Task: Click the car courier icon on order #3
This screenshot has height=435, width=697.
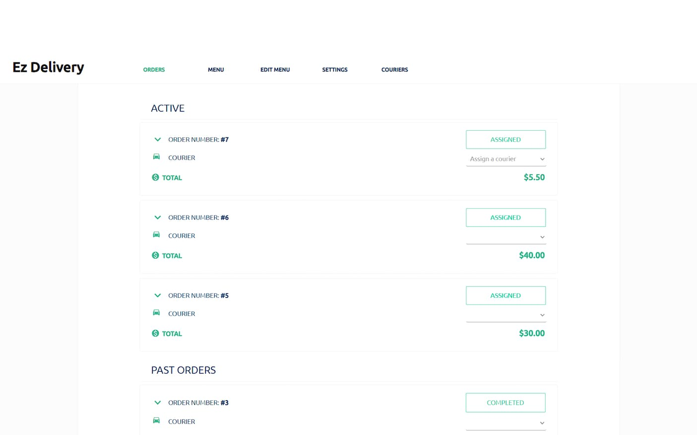Action: 156,421
